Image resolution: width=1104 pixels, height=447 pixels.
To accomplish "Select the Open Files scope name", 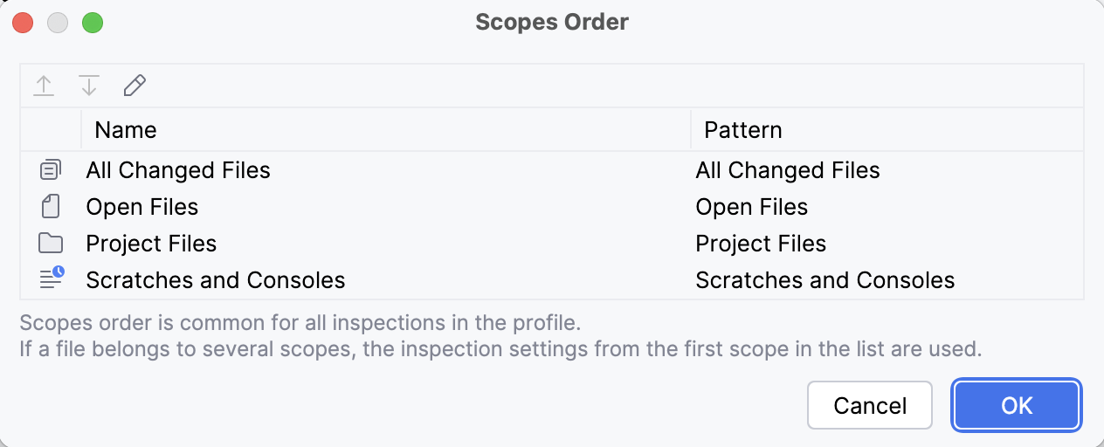I will coord(142,207).
